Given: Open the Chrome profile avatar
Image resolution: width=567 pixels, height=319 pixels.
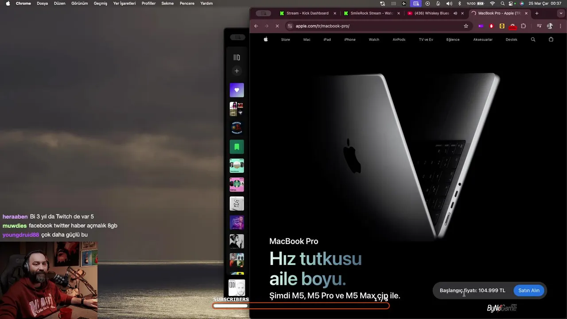Looking at the screenshot, I should [550, 26].
